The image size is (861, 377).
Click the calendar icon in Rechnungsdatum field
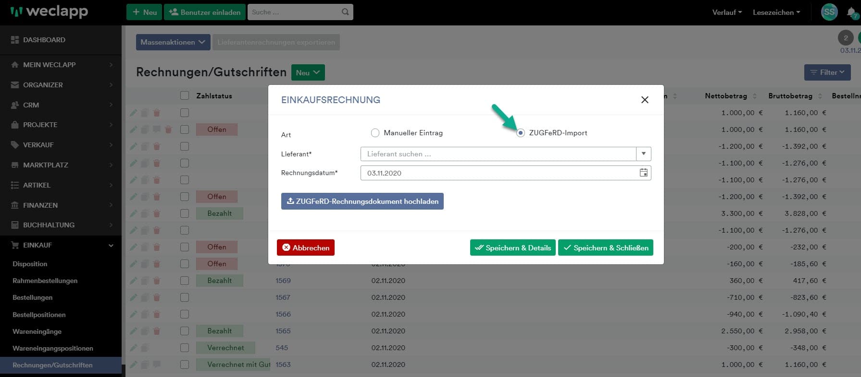pyautogui.click(x=643, y=173)
